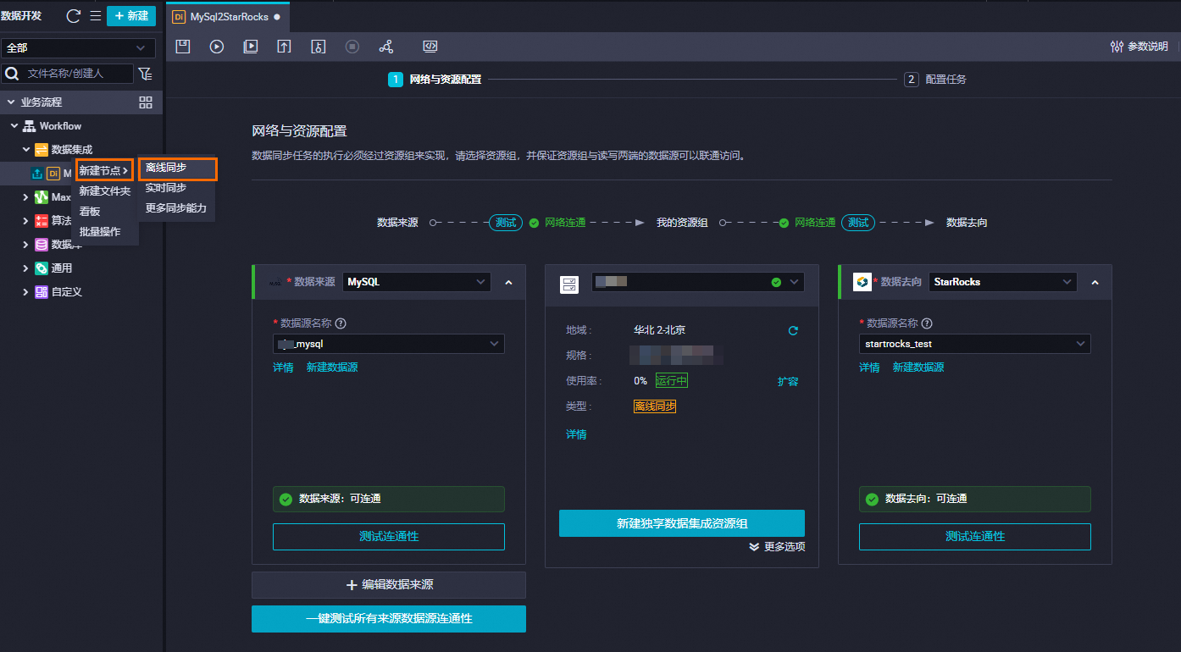Screen dimensions: 1181x652
Task: Click the purple 数据库 icon
Action: tap(41, 245)
